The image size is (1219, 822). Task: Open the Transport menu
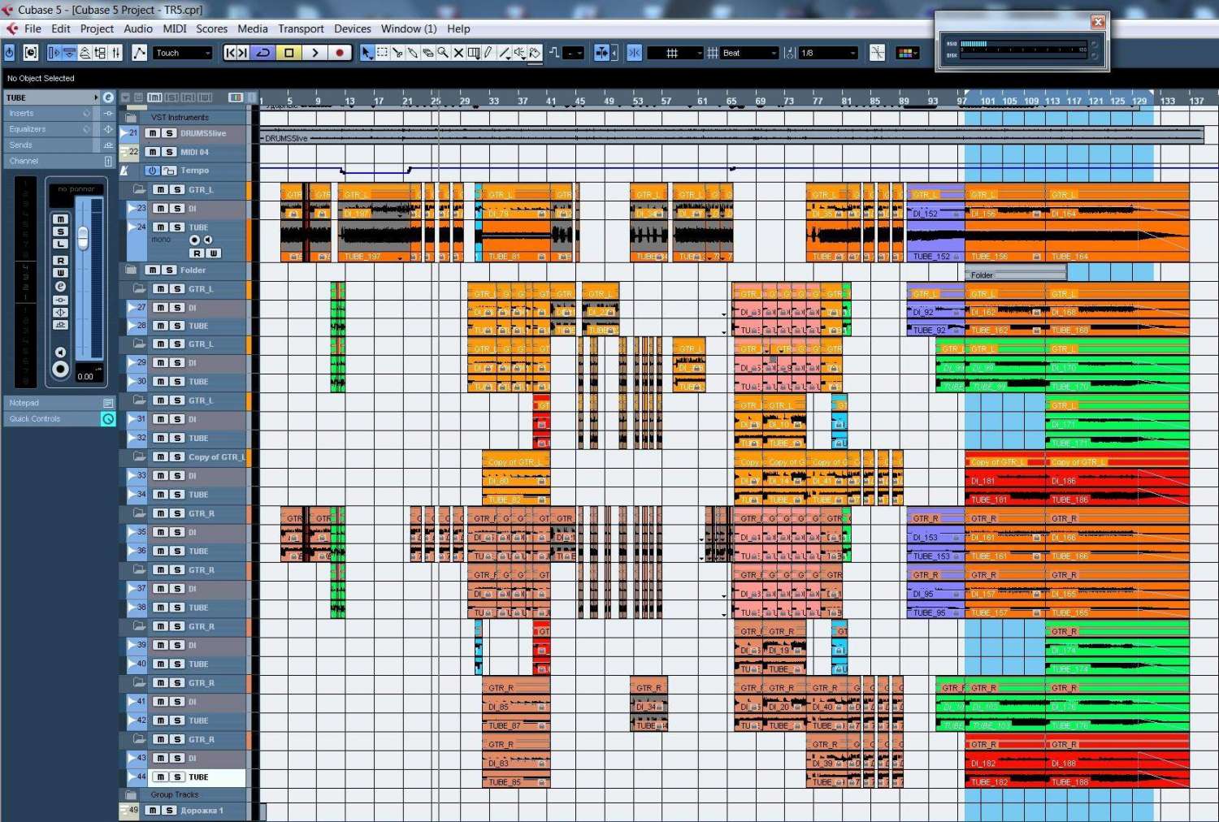[x=301, y=28]
